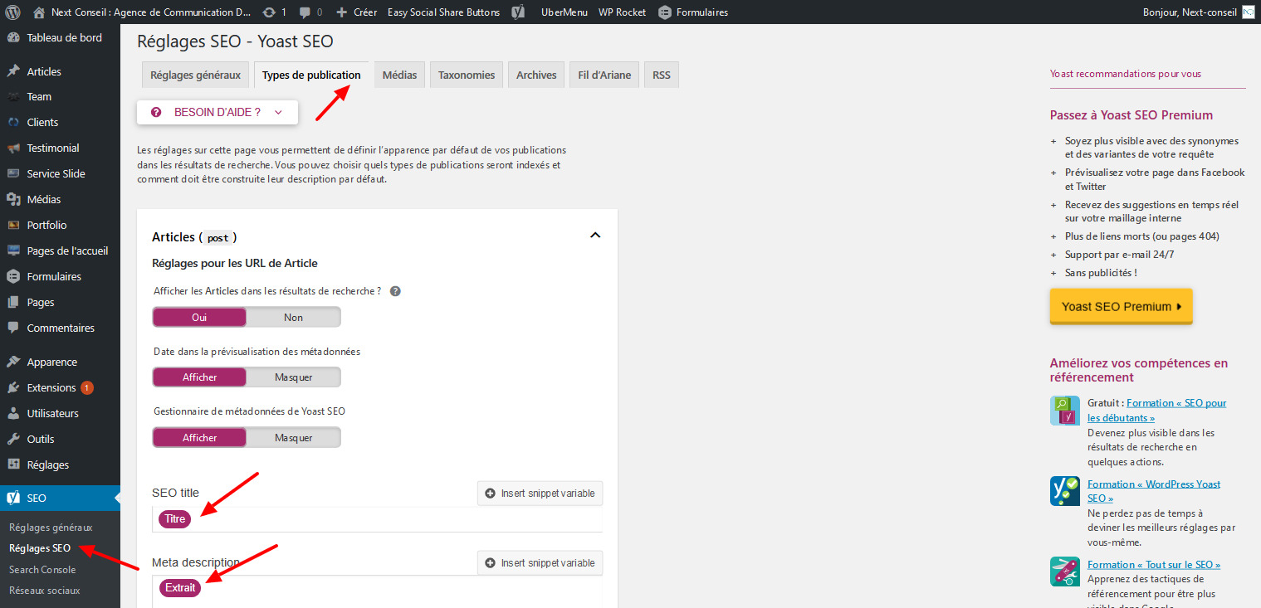Click the Utilisateurs person icon

click(13, 413)
